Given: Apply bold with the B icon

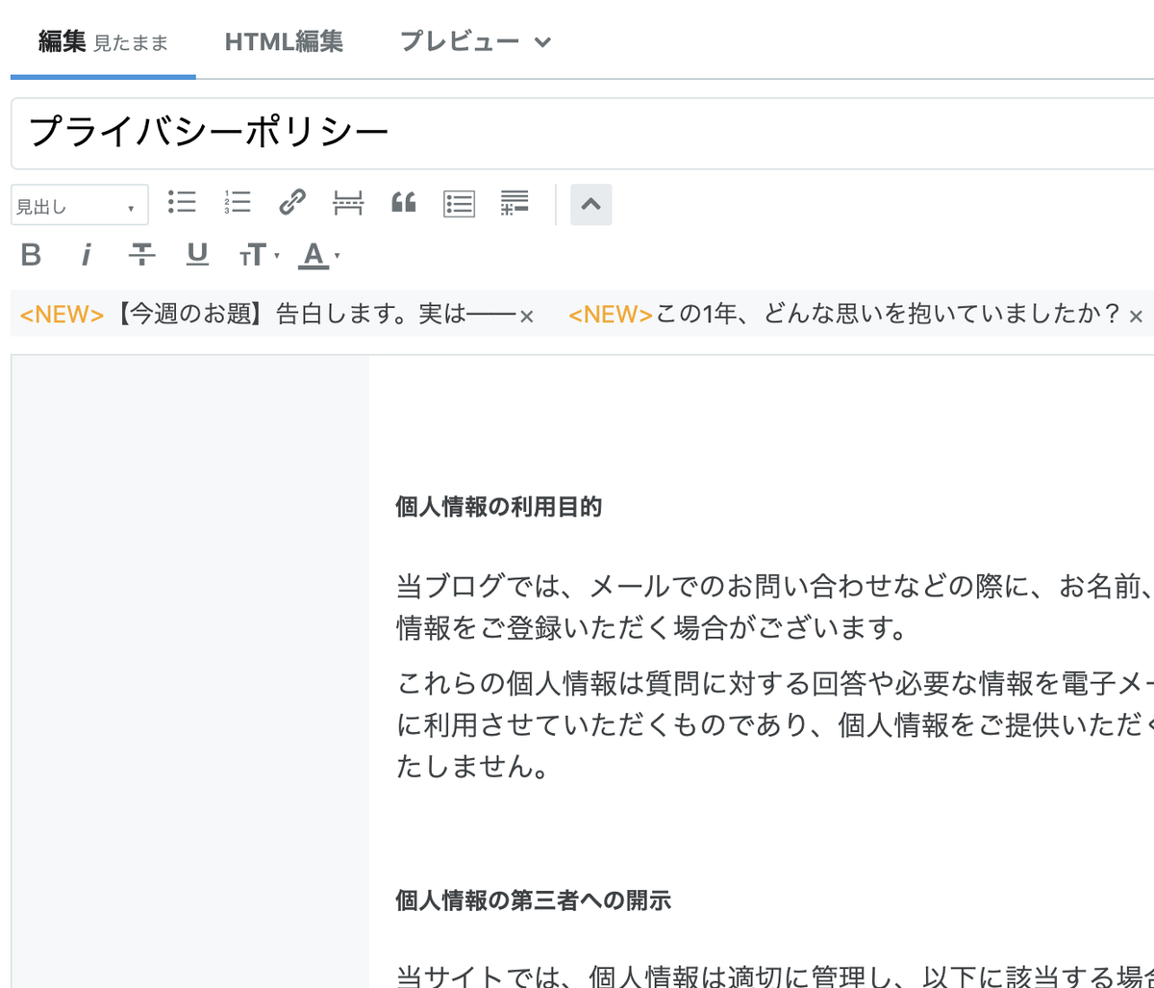Looking at the screenshot, I should [30, 255].
